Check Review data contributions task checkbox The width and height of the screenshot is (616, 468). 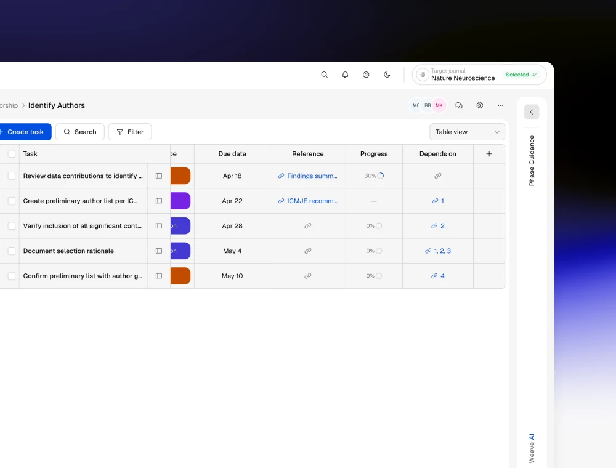click(12, 176)
